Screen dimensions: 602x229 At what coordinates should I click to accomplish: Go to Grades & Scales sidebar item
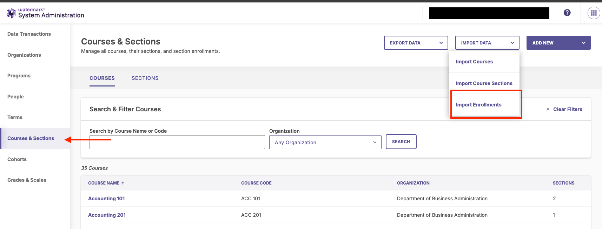(x=27, y=180)
